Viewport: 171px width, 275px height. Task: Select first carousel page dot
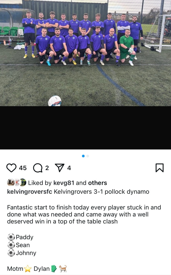point(83,156)
